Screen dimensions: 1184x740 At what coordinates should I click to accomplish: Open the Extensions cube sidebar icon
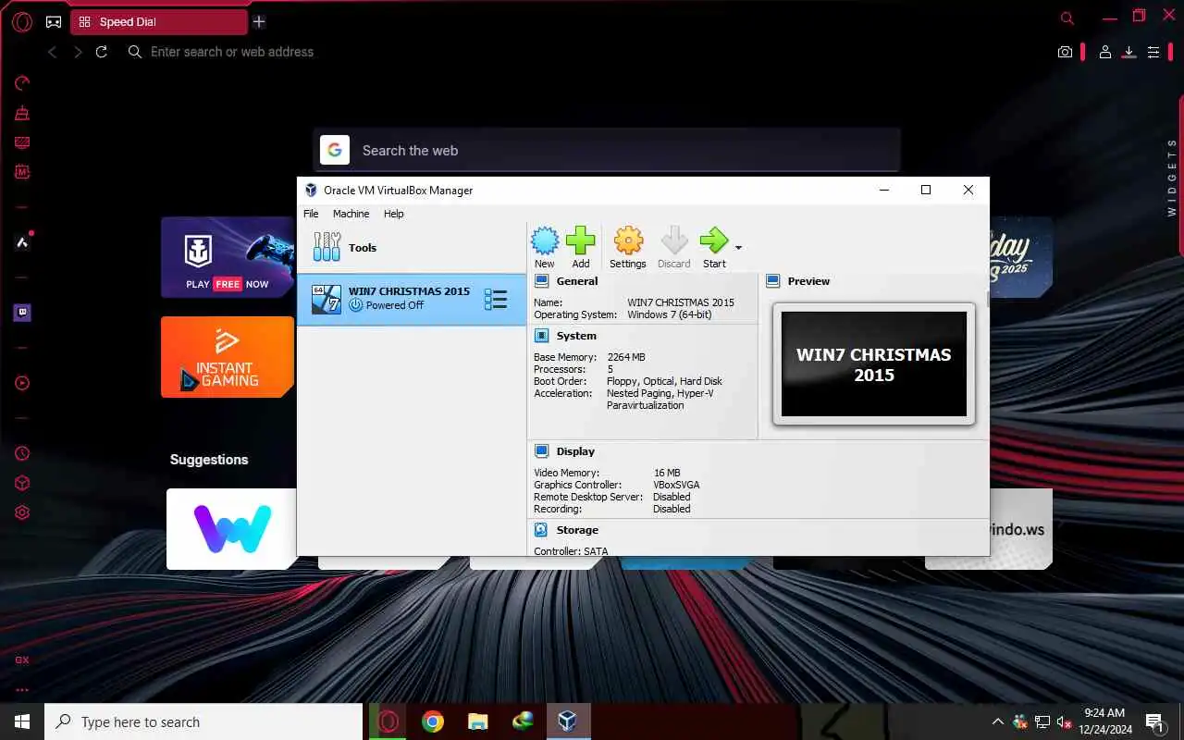click(22, 483)
